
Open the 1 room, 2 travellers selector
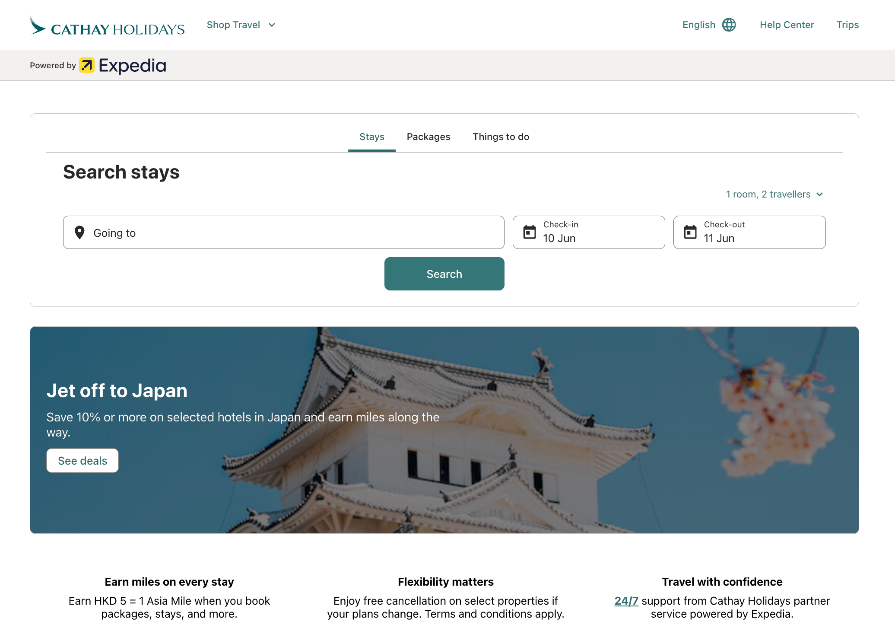point(774,194)
